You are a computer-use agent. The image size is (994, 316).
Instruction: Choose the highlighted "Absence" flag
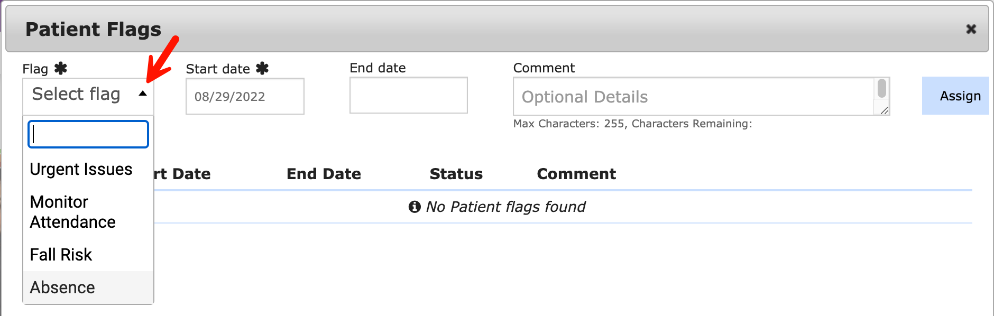pyautogui.click(x=63, y=287)
